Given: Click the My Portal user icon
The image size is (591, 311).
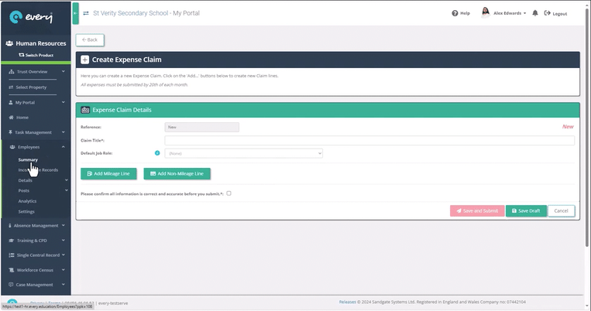Looking at the screenshot, I should [x=11, y=102].
